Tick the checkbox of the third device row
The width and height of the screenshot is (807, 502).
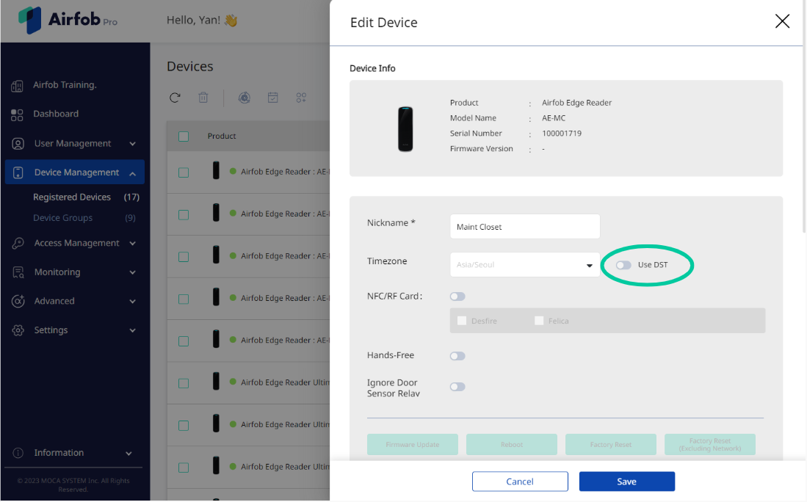(x=184, y=257)
